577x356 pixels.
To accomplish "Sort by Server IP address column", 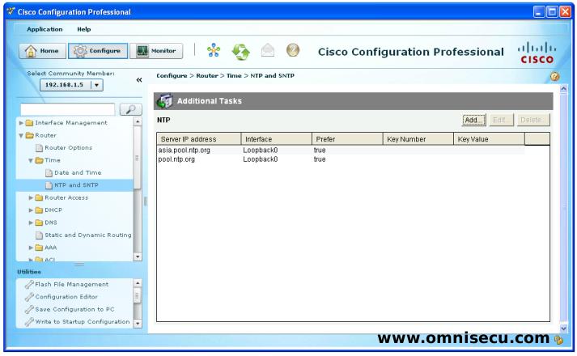I will (199, 139).
